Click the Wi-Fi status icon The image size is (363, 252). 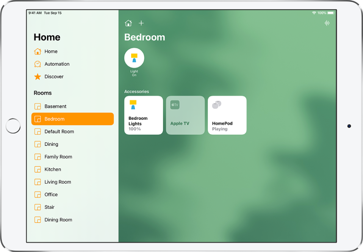tap(314, 13)
